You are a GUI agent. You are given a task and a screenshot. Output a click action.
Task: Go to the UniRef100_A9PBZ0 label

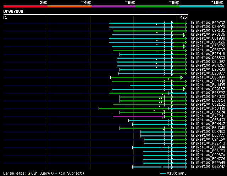[208, 155]
